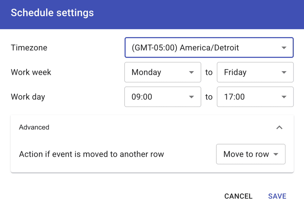Open the Timezone dropdown arrow
Image resolution: width=304 pixels, height=214 pixels.
coord(284,48)
